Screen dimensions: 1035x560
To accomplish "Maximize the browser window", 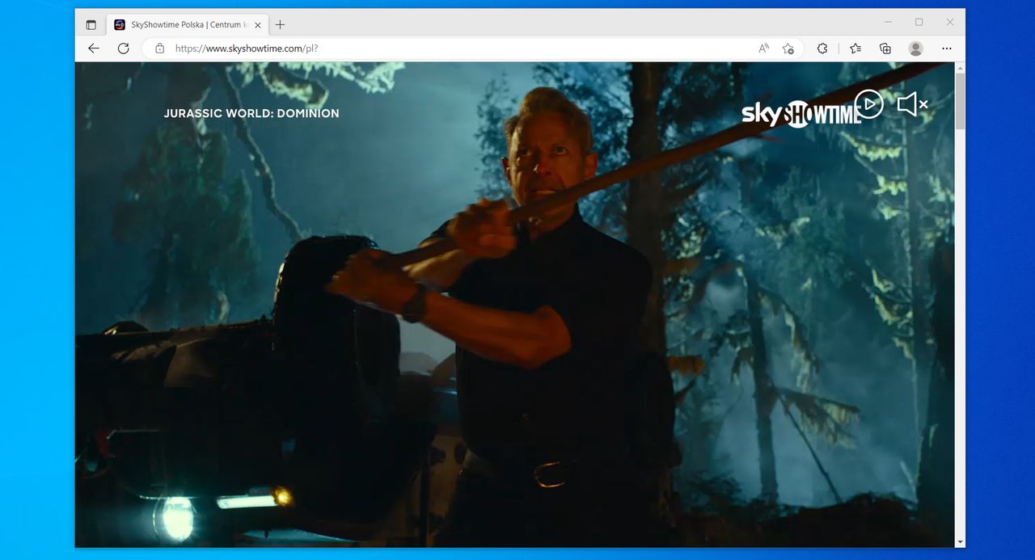I will tap(919, 22).
